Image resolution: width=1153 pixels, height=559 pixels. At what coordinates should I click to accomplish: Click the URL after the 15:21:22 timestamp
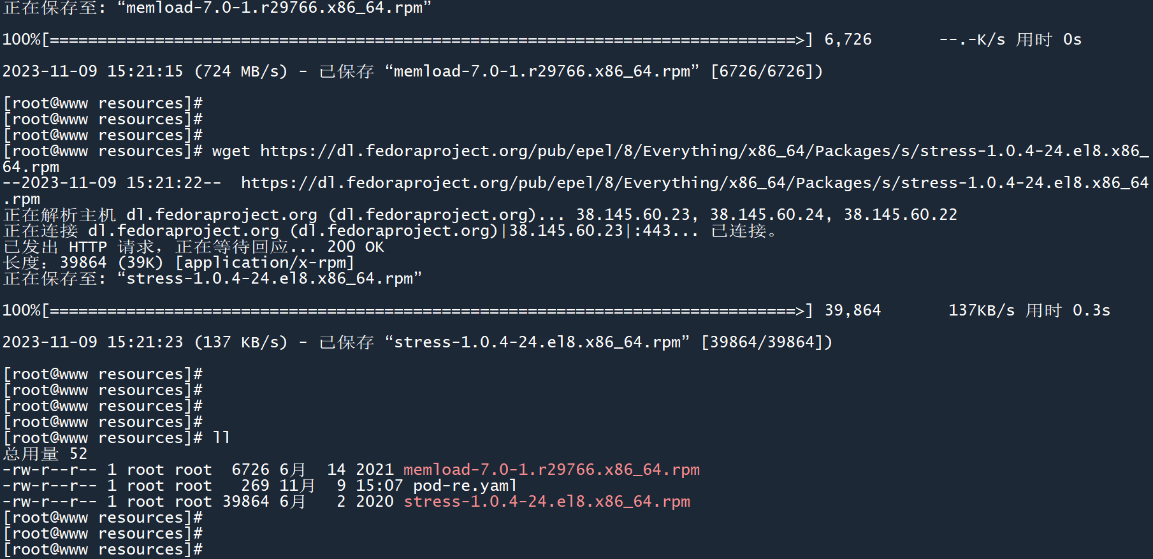pos(694,183)
